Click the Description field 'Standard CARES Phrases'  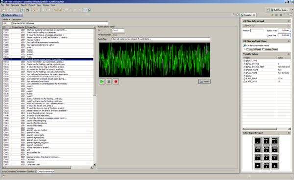(x=60, y=23)
